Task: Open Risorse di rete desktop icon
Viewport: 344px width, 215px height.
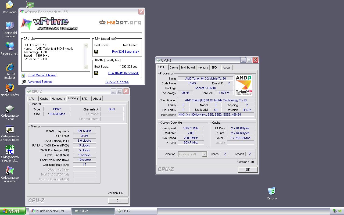Action: [10, 46]
